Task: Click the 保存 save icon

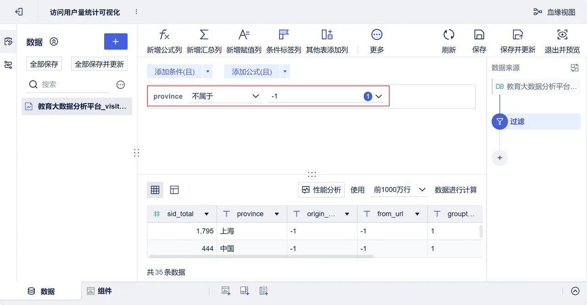Action: click(479, 41)
